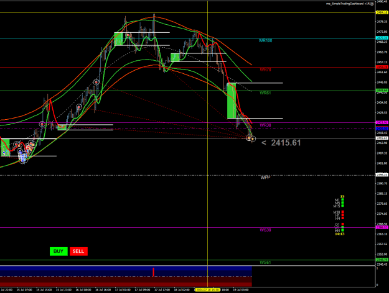Select the WR61 pivot level label

click(x=265, y=93)
